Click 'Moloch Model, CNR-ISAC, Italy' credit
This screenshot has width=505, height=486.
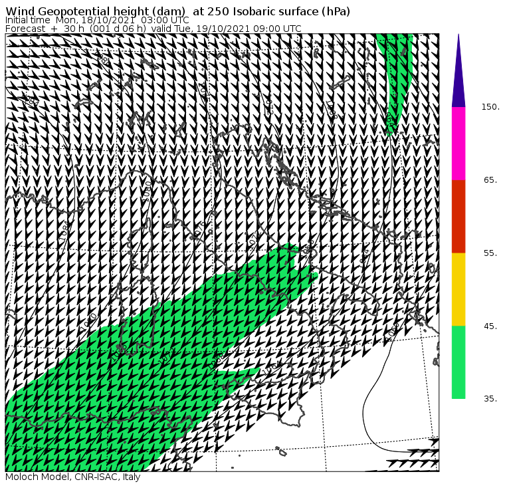tap(73, 477)
